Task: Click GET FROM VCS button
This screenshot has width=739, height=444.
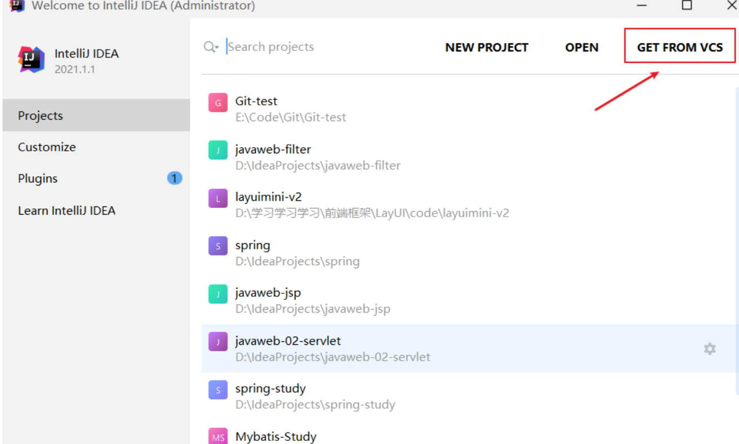Action: pos(680,46)
